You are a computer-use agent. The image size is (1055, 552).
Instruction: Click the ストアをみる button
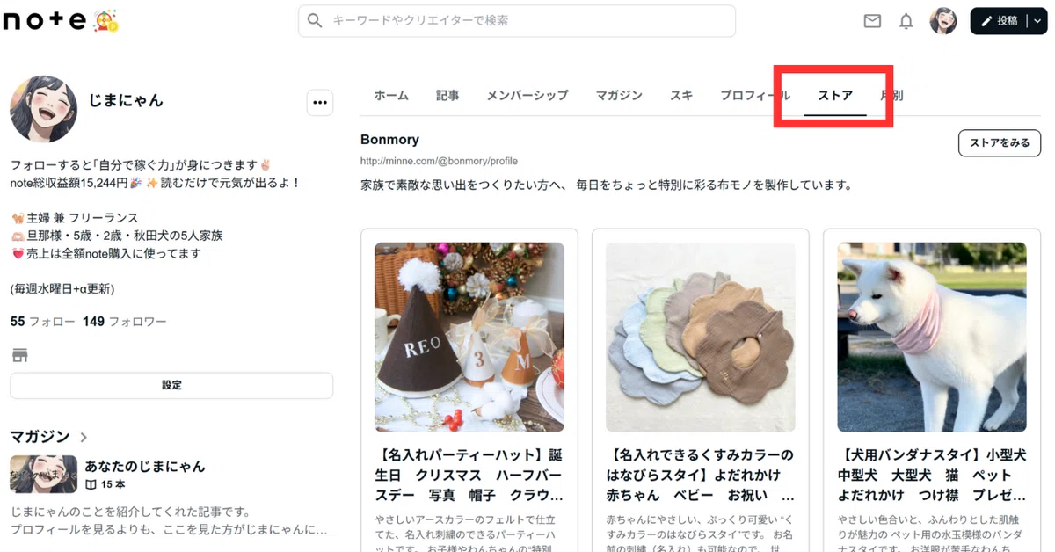(1000, 142)
